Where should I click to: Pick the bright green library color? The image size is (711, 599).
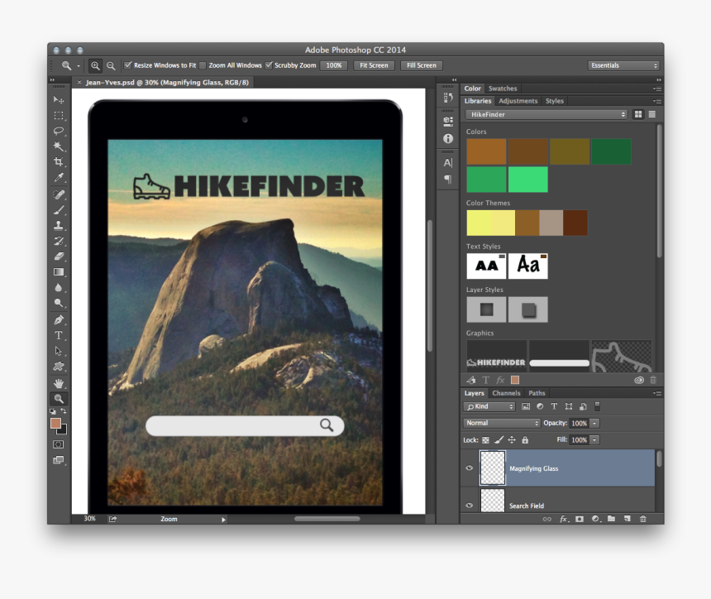point(527,180)
